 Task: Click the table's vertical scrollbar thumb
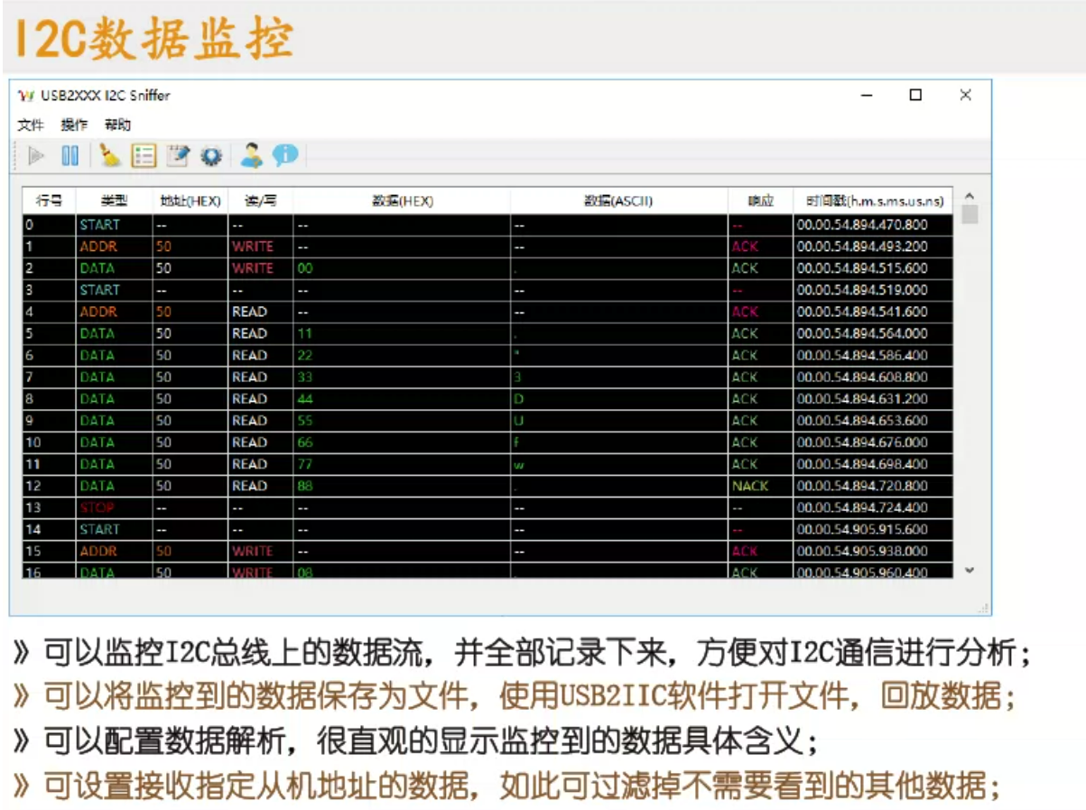(x=970, y=214)
